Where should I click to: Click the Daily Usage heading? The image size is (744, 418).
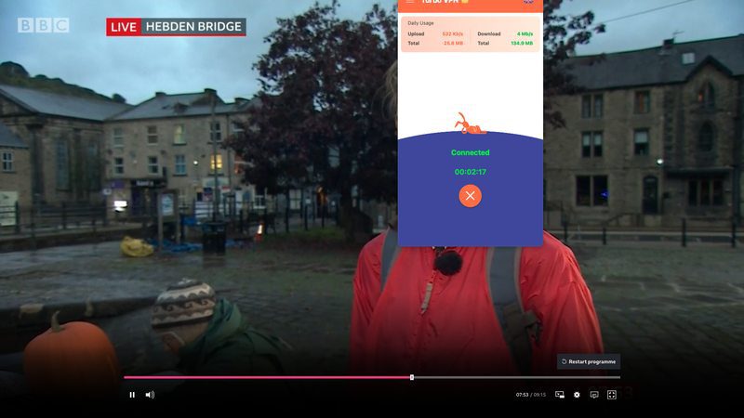[x=420, y=22]
